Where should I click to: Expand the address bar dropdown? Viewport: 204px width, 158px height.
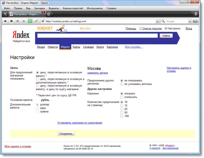tap(157, 21)
